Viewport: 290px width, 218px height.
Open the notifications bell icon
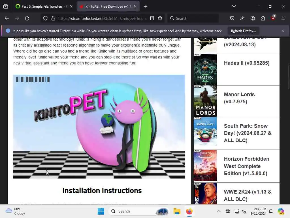click(271, 211)
